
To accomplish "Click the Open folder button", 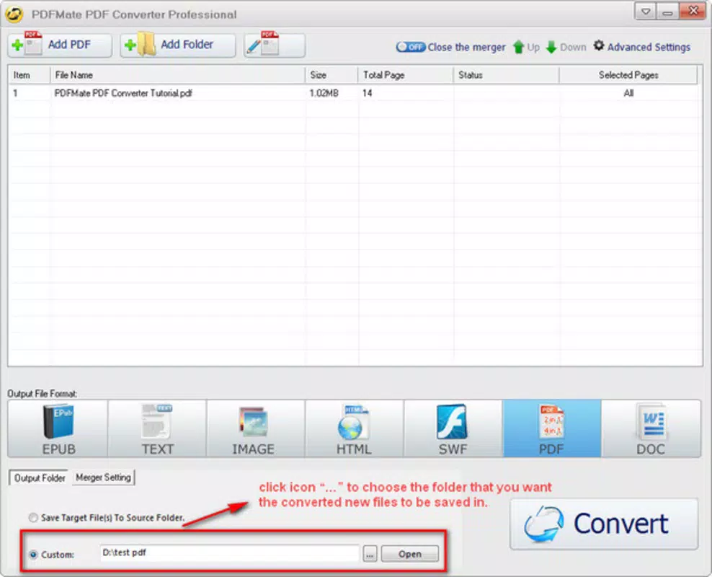I will pos(409,554).
